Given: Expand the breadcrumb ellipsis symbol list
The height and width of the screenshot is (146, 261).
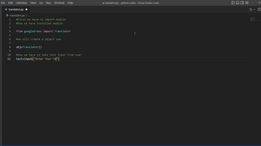Looking at the screenshot, I should (29, 15).
